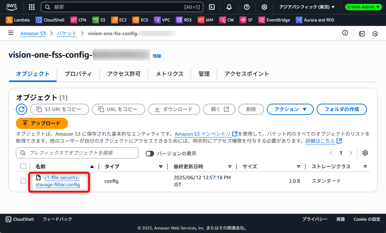The width and height of the screenshot is (386, 233).
Task: Open CFN shortcut
Action: click(x=78, y=20)
